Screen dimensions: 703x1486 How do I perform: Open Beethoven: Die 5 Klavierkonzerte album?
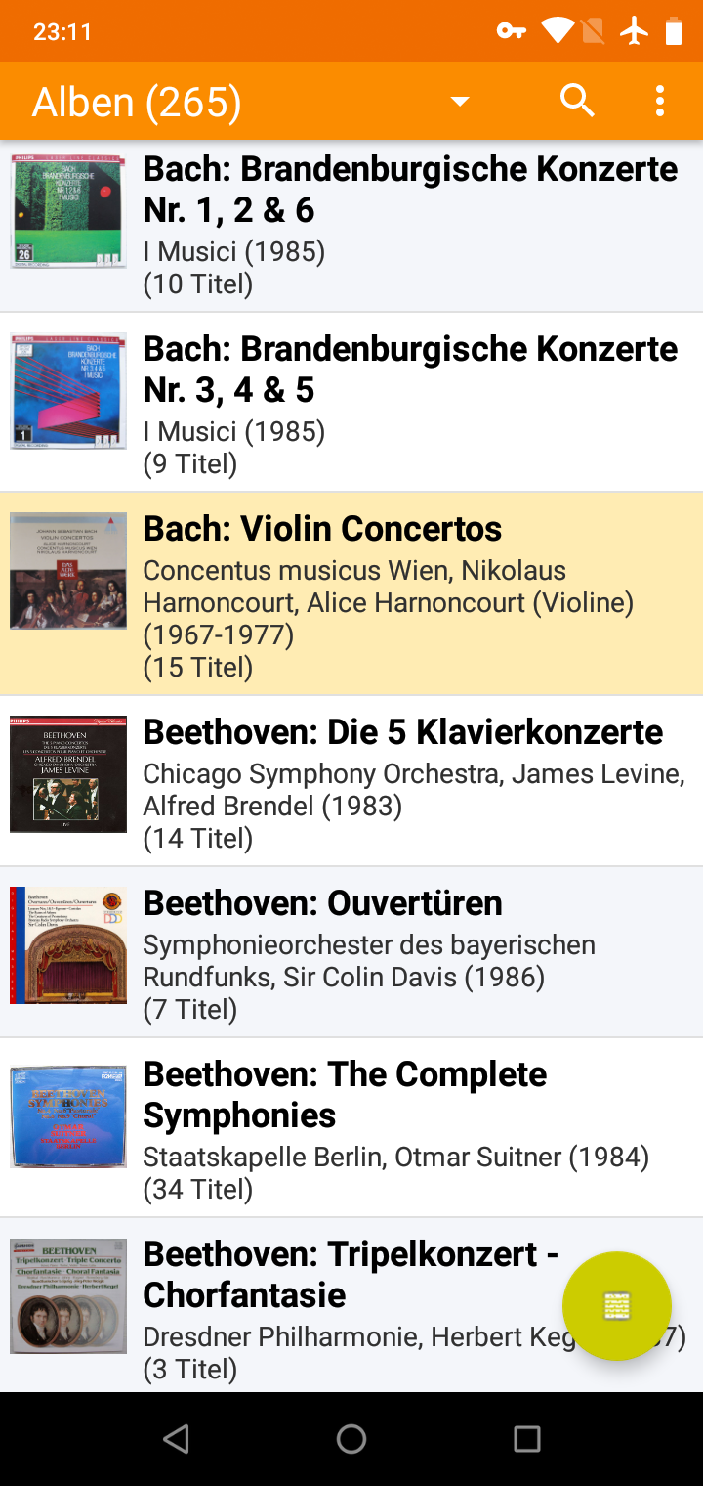tap(410, 780)
